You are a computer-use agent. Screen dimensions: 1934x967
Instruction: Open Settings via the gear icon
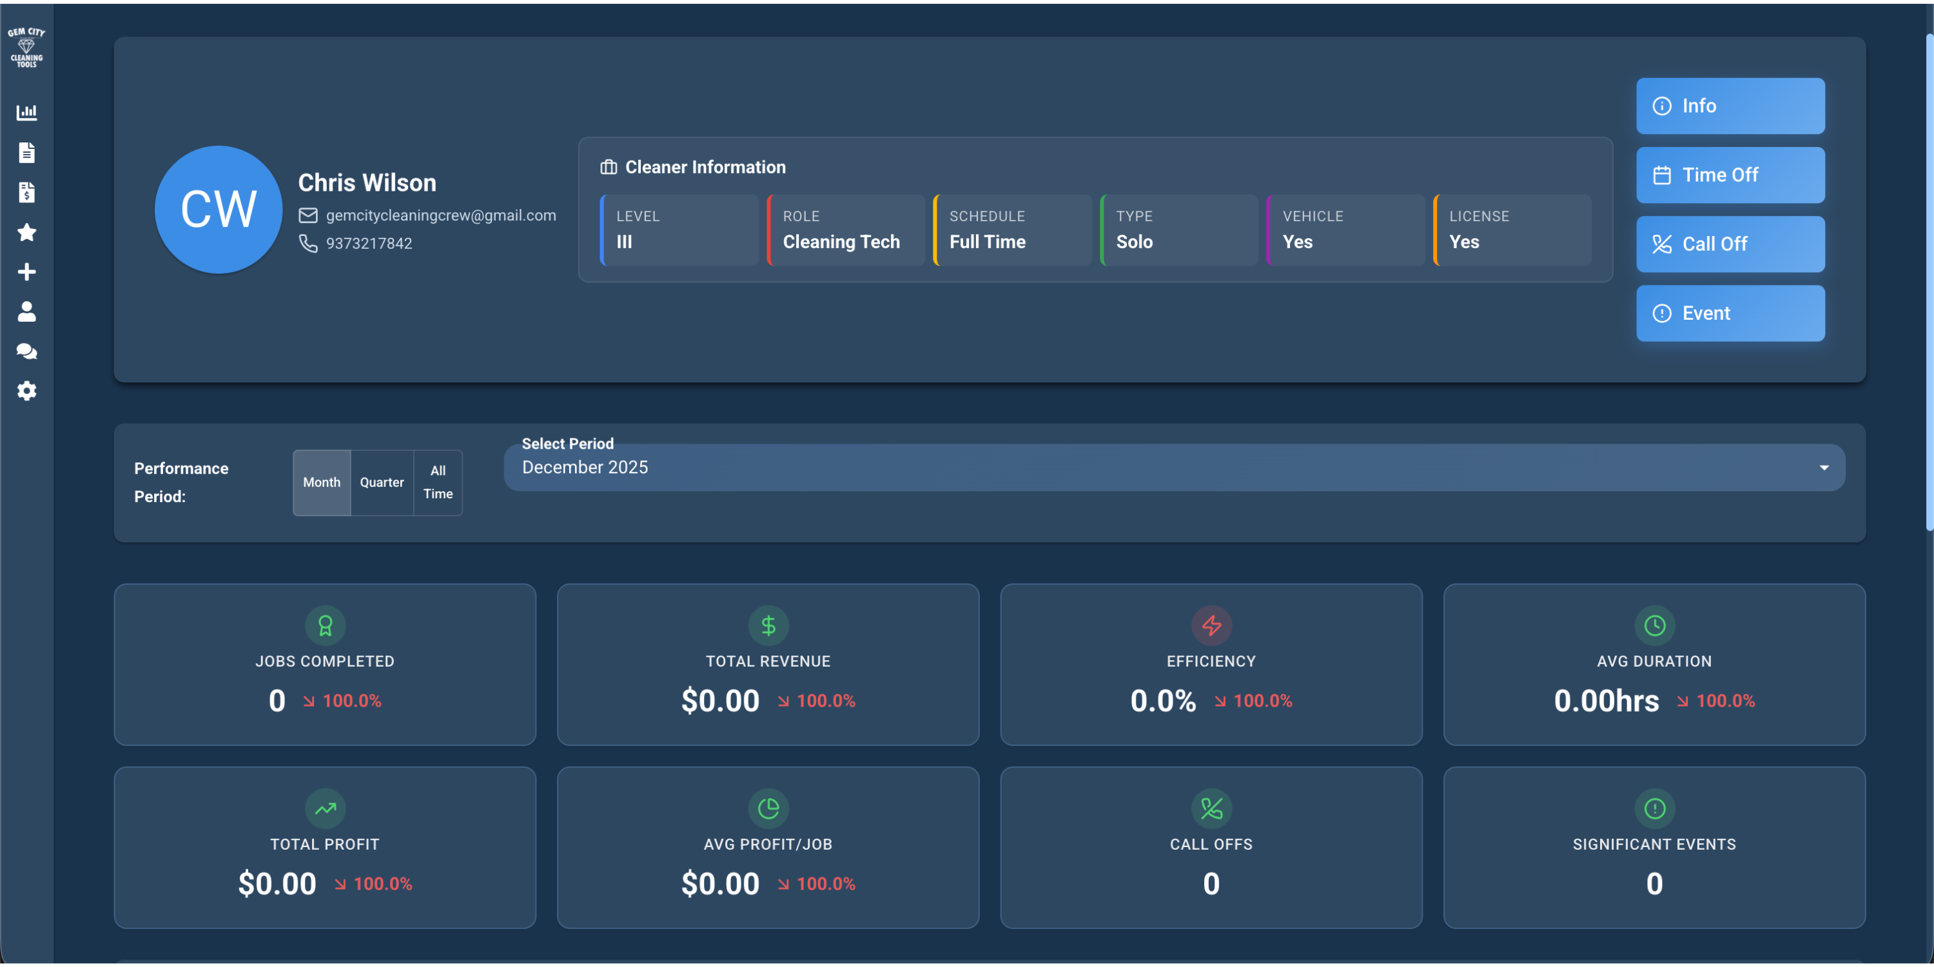coord(27,391)
